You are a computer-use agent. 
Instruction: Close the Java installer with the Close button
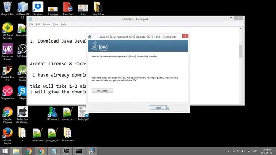coord(158,108)
